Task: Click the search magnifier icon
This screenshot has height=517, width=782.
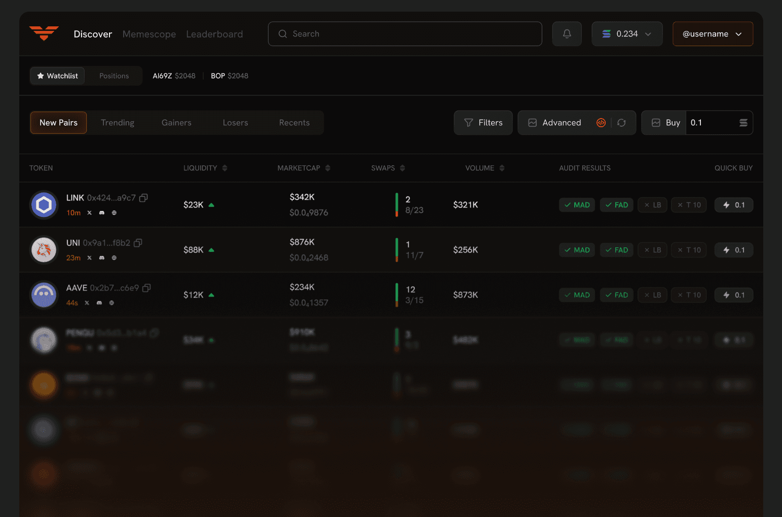Action: click(283, 34)
